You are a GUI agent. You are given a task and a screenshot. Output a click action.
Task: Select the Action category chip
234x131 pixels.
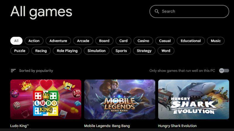tap(34, 41)
